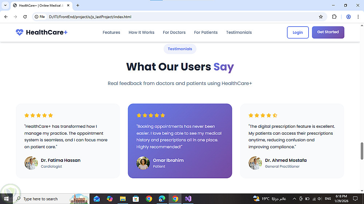Click Omar Ibrahim's avatar photo

tap(143, 163)
